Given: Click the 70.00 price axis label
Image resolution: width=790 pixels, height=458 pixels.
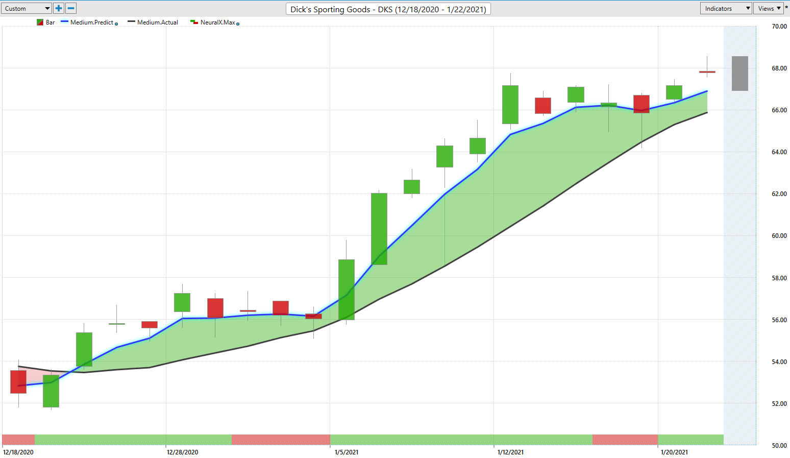Looking at the screenshot, I should 779,27.
